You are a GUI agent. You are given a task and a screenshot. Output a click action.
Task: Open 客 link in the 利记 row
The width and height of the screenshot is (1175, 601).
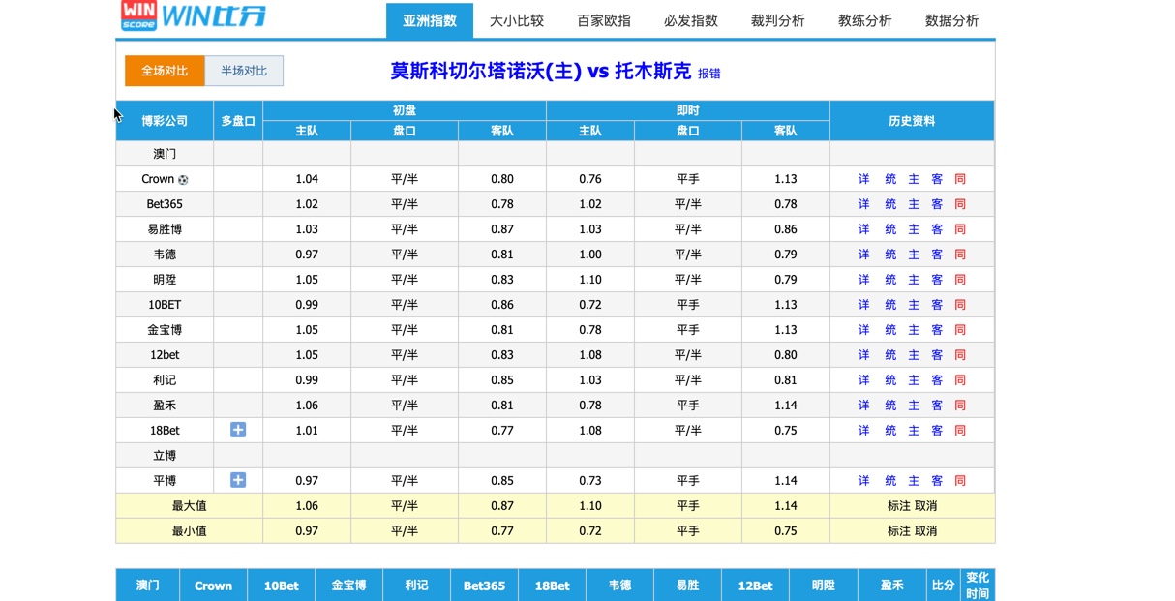coord(937,380)
